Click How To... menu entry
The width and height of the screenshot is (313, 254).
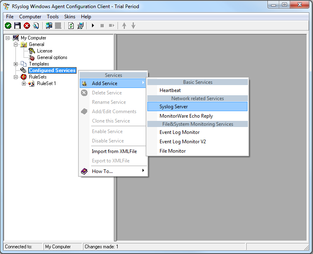(113, 171)
